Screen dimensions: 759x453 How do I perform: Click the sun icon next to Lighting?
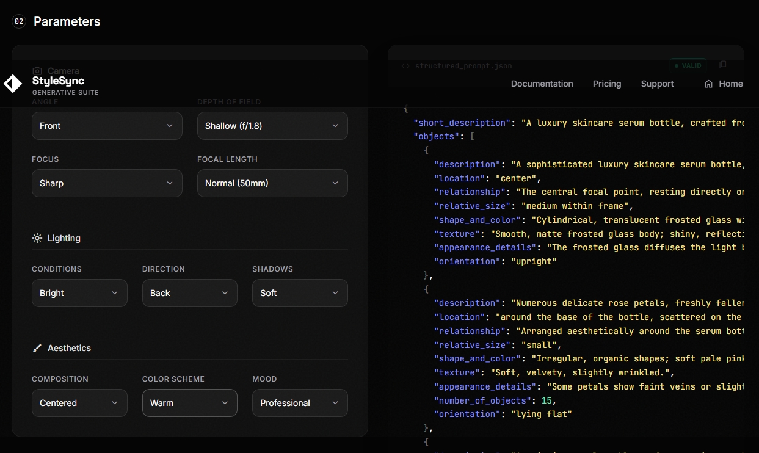tap(37, 238)
